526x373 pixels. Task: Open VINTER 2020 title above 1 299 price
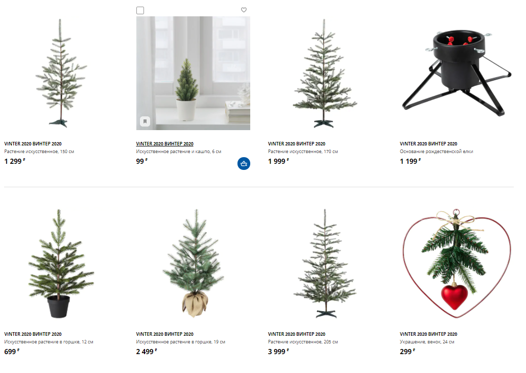pyautogui.click(x=33, y=144)
